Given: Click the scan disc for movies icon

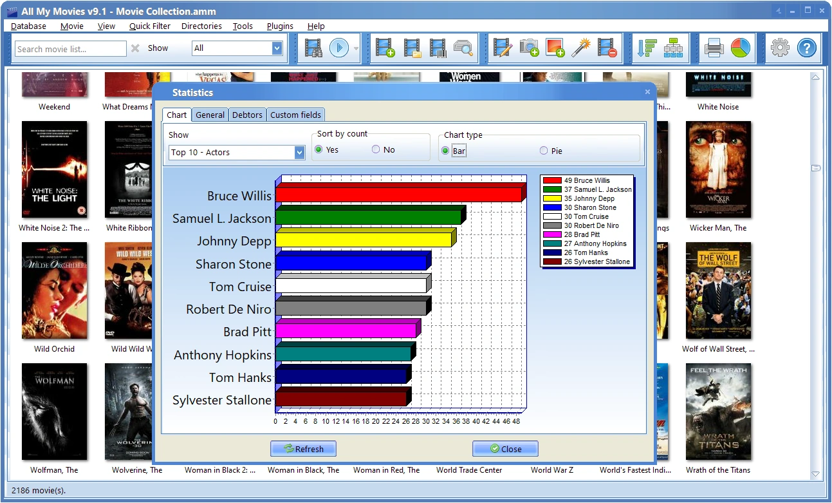Looking at the screenshot, I should click(x=463, y=48).
